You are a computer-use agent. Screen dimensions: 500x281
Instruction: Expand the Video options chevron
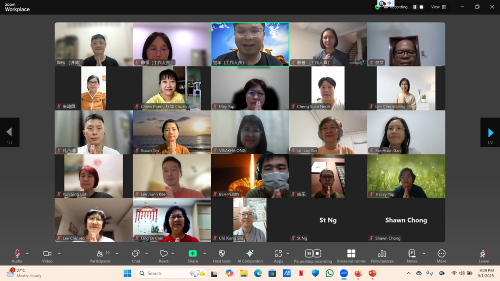coord(59,253)
